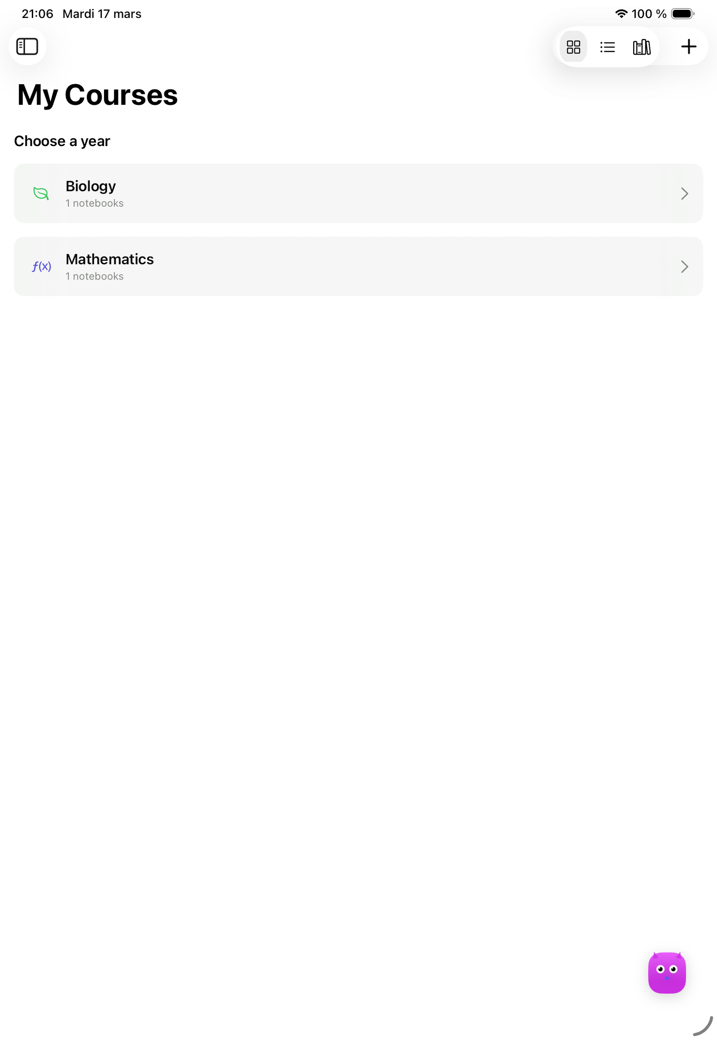Open the Biology course
717x1040 pixels.
pos(91,186)
